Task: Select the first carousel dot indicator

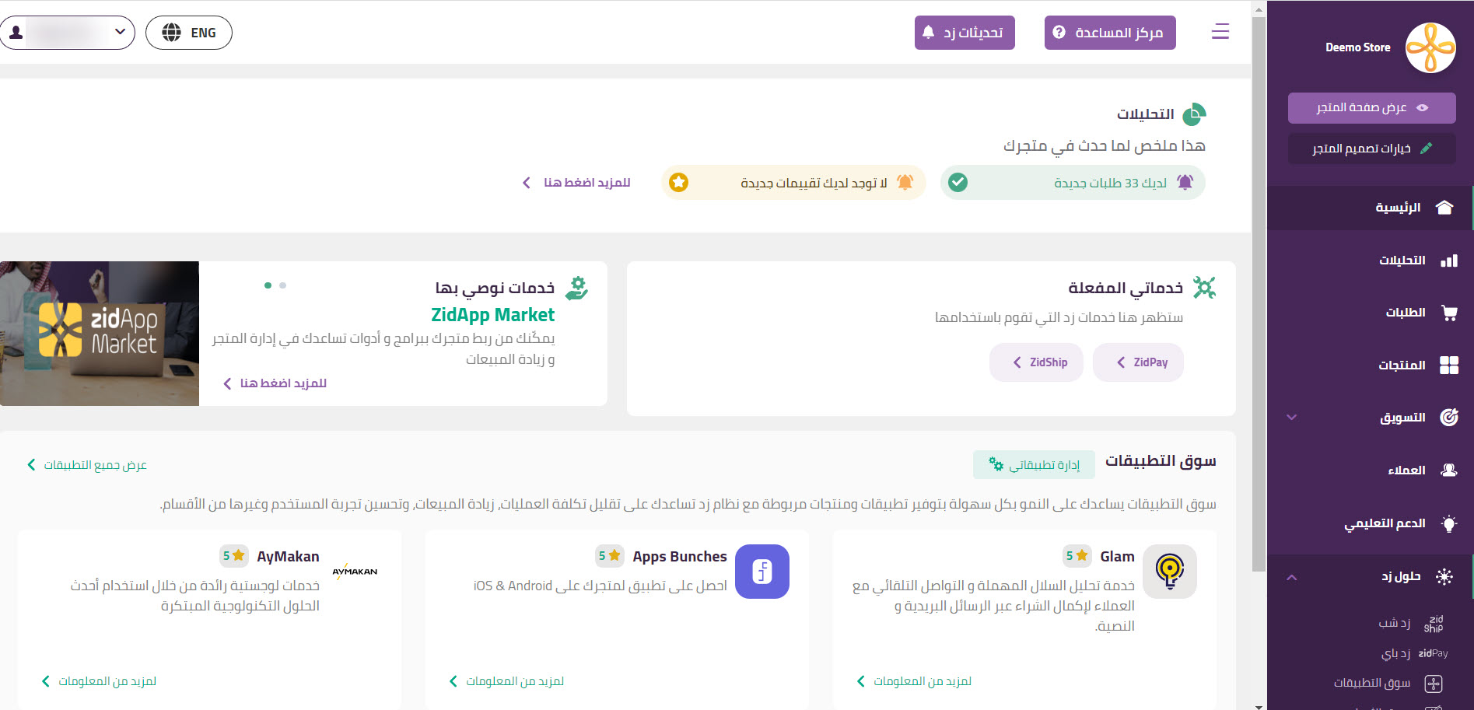Action: [268, 285]
